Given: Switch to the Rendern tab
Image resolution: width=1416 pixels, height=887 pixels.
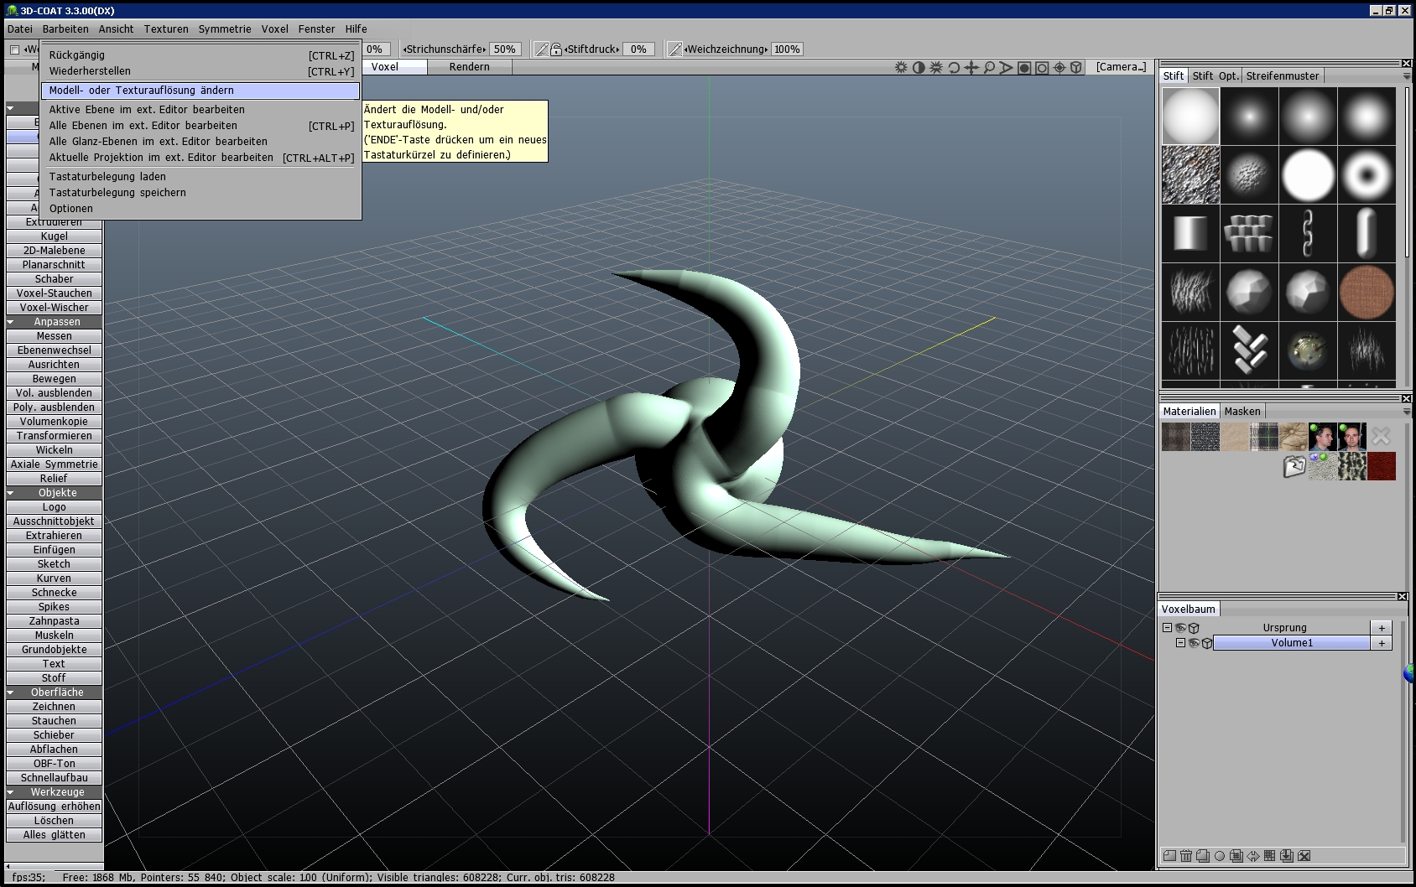Looking at the screenshot, I should pyautogui.click(x=469, y=67).
